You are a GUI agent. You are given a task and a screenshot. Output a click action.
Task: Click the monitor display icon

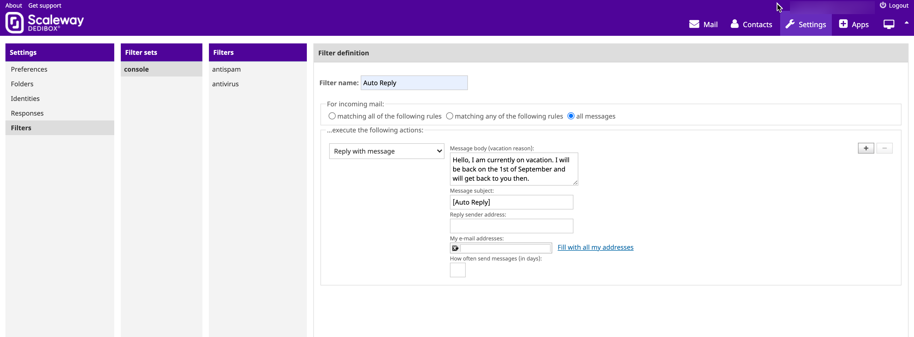(x=889, y=24)
